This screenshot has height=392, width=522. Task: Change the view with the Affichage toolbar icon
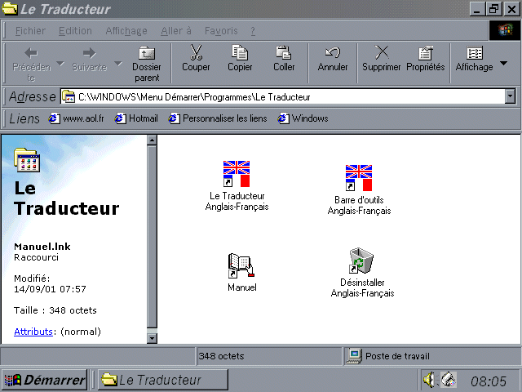[x=474, y=59]
